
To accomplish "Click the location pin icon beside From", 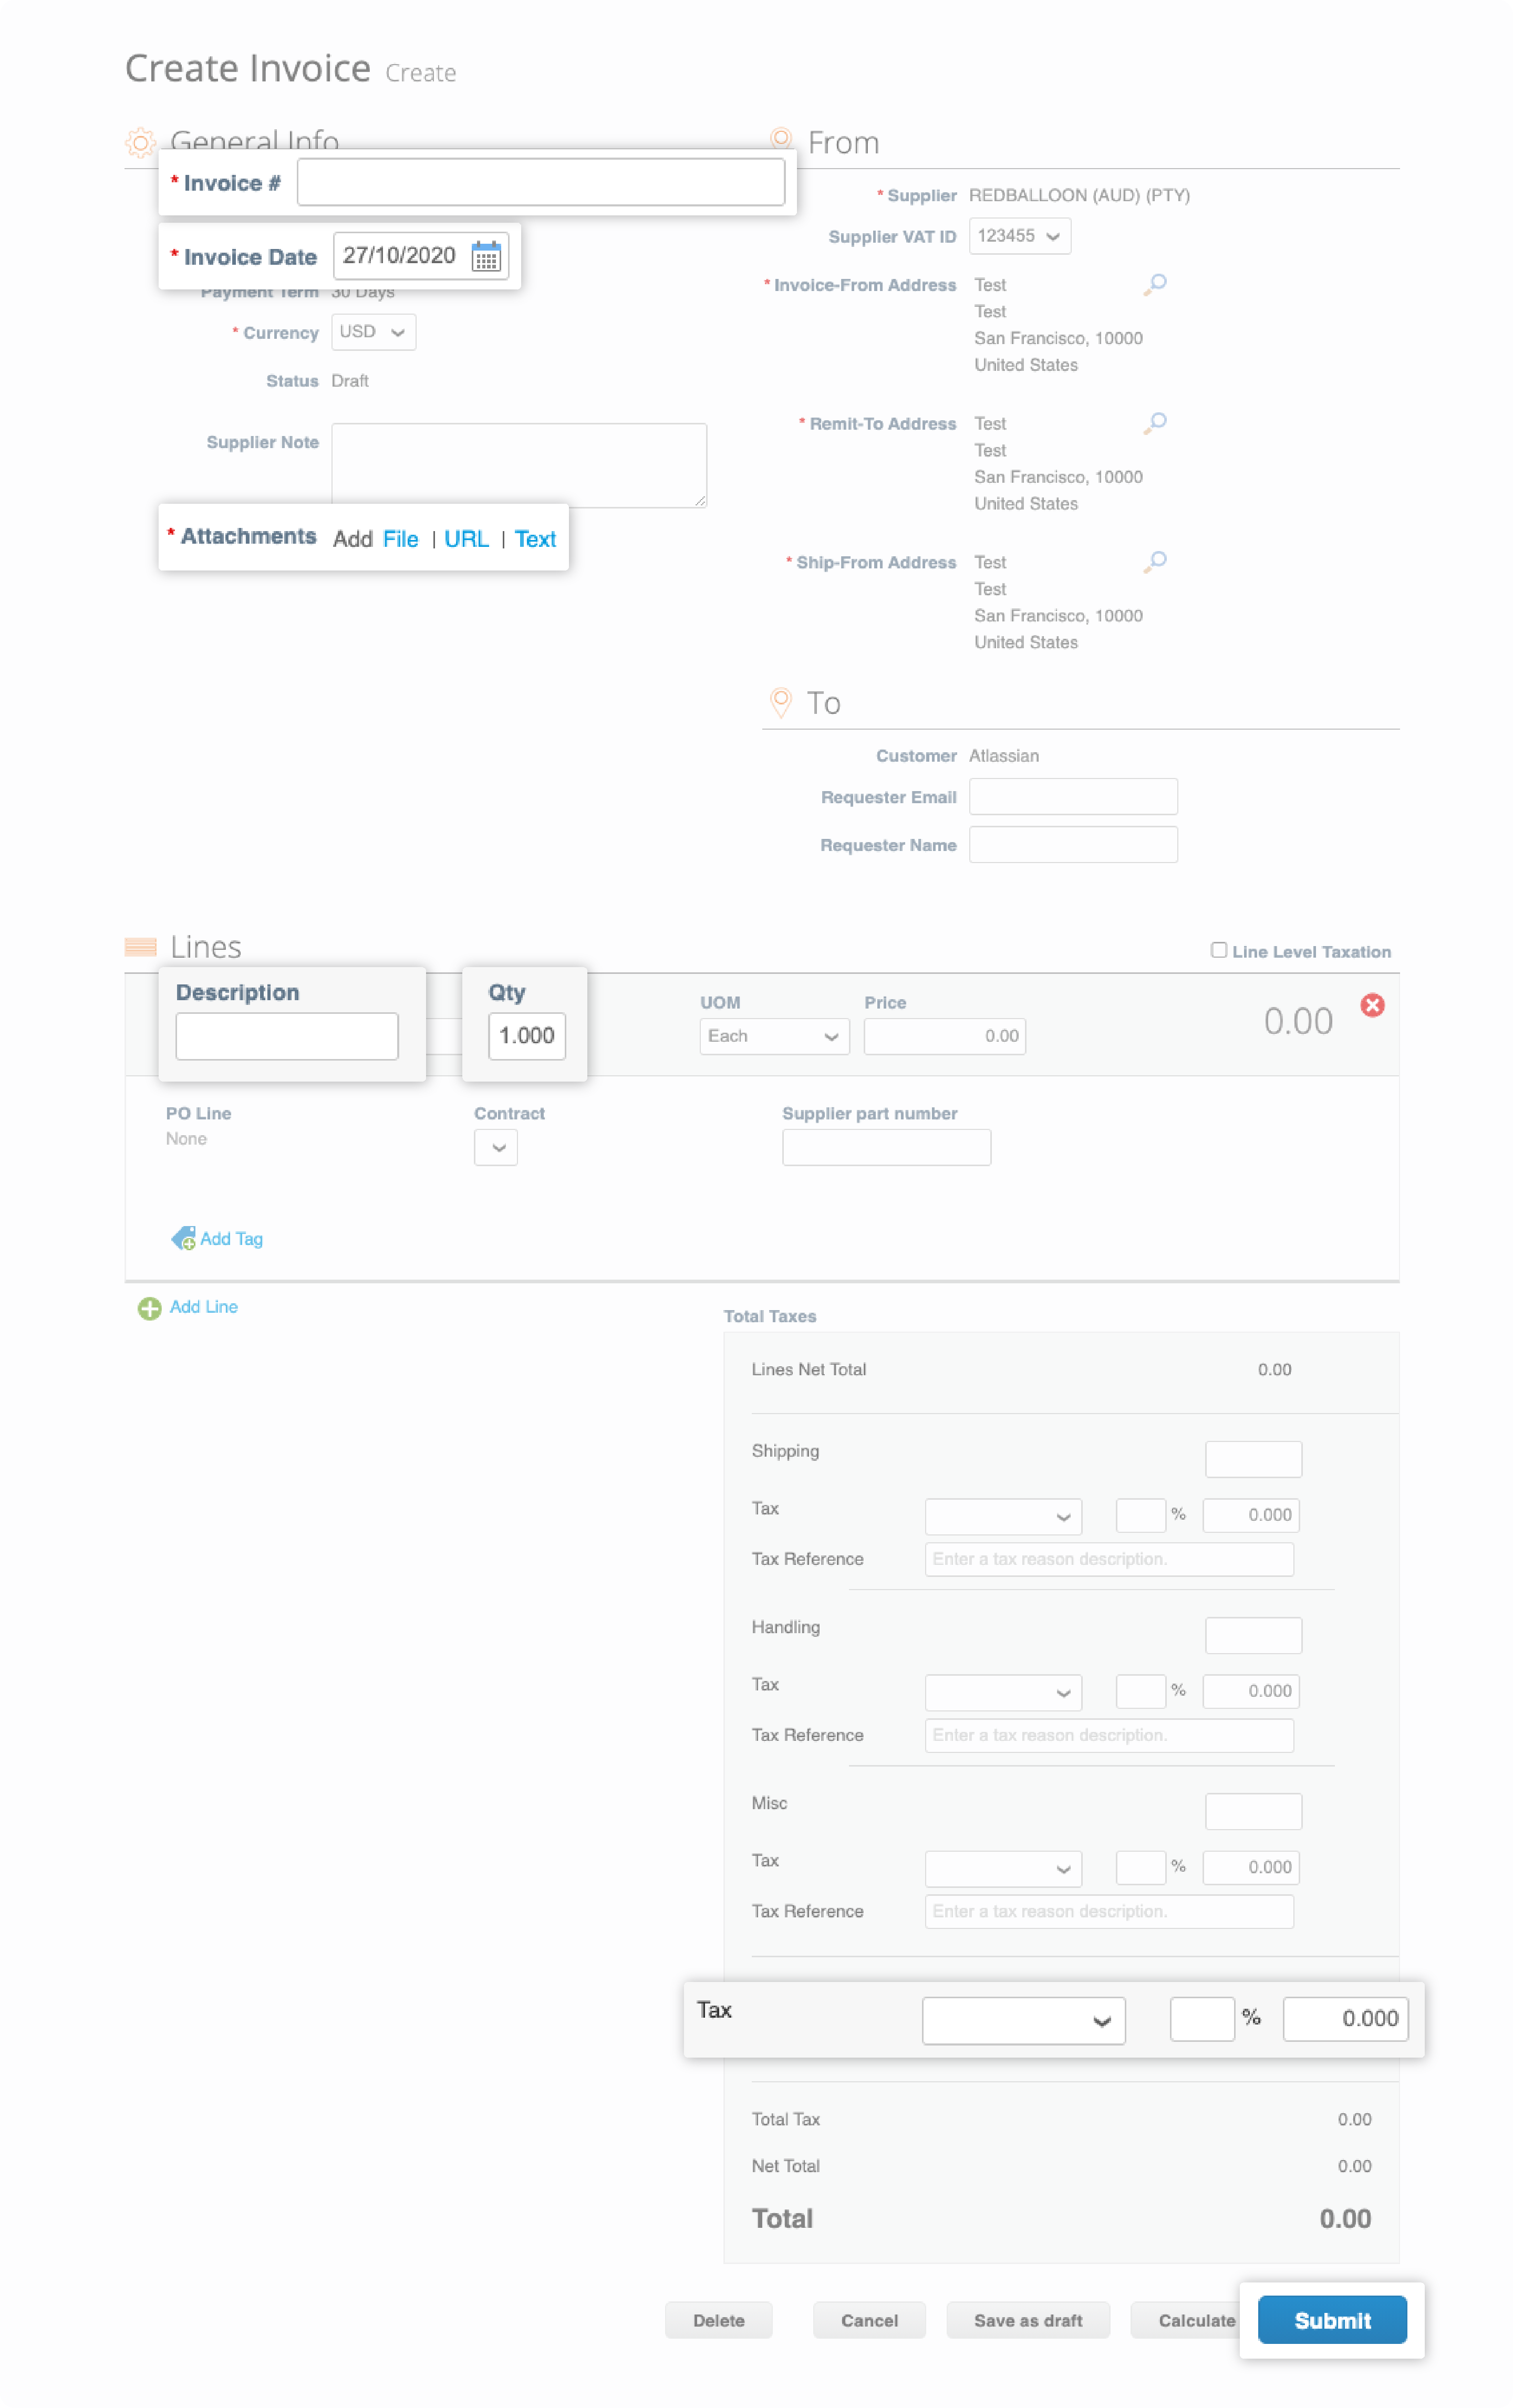I will pyautogui.click(x=781, y=138).
